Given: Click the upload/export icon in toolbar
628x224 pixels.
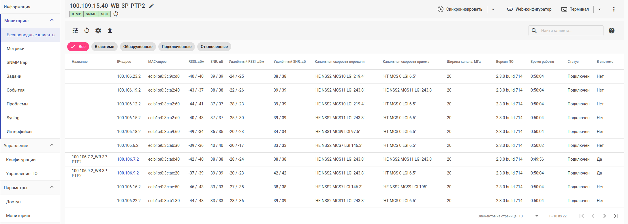Looking at the screenshot, I should [x=110, y=31].
